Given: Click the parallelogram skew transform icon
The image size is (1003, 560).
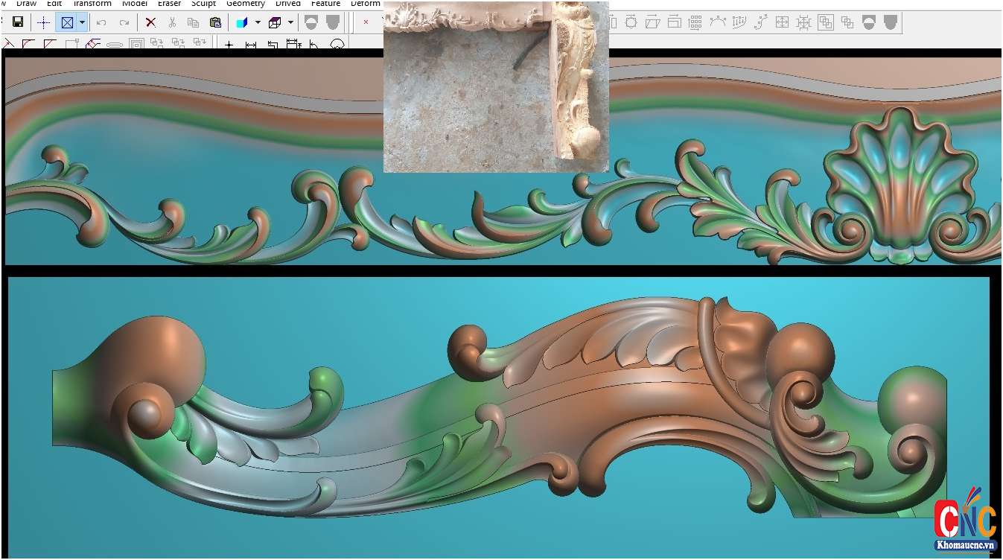Looking at the screenshot, I should 652,22.
